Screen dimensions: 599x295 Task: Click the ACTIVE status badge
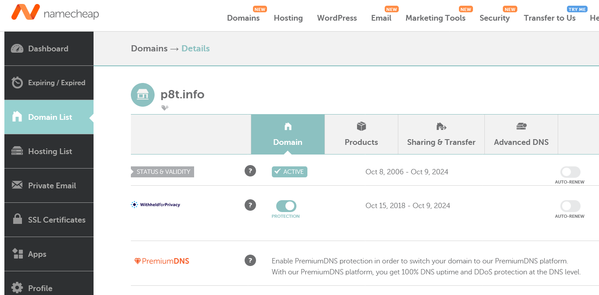[289, 172]
